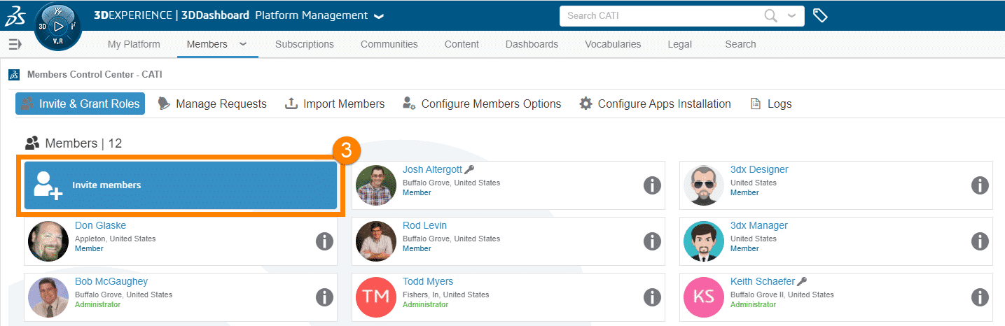This screenshot has height=326, width=1005.
Task: Expand the Members tab chevron
Action: (243, 44)
